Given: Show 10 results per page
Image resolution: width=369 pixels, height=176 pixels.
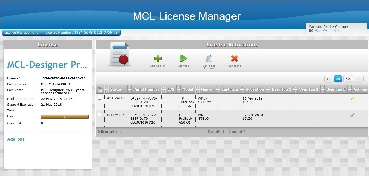Looking at the screenshot, I should [x=329, y=79].
